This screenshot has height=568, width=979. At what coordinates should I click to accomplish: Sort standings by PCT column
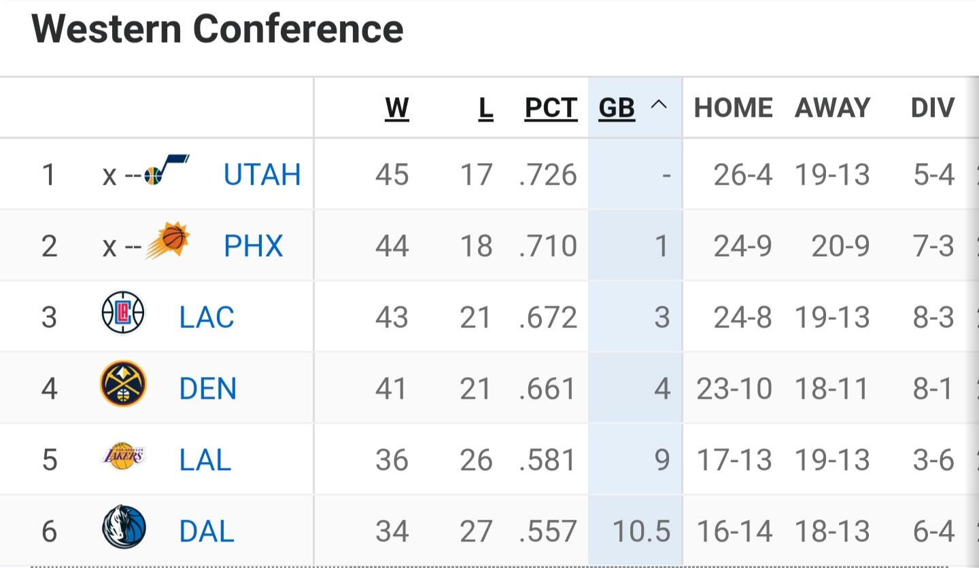point(551,108)
